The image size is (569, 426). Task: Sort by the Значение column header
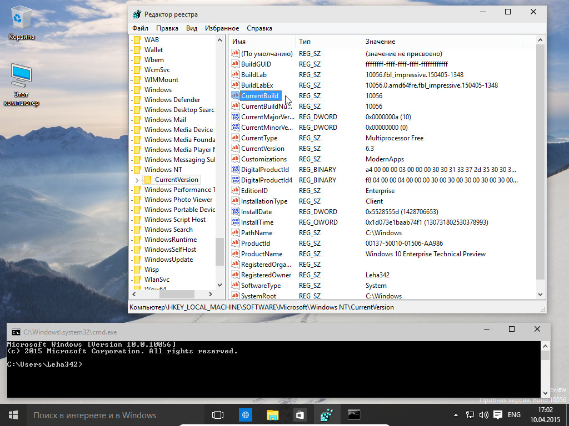point(442,42)
